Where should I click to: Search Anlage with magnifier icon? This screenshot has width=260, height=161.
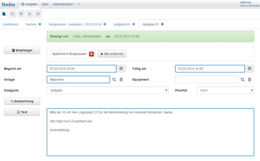114,79
